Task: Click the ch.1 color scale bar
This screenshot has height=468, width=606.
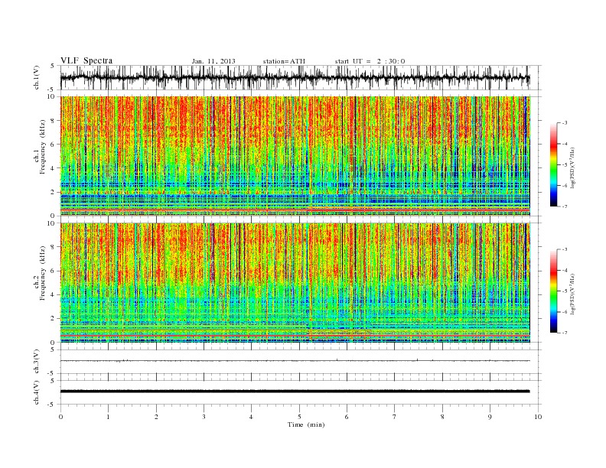Action: (x=553, y=164)
